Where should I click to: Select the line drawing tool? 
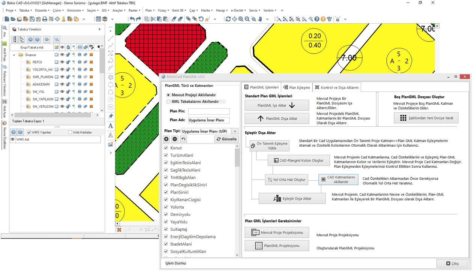point(111,38)
